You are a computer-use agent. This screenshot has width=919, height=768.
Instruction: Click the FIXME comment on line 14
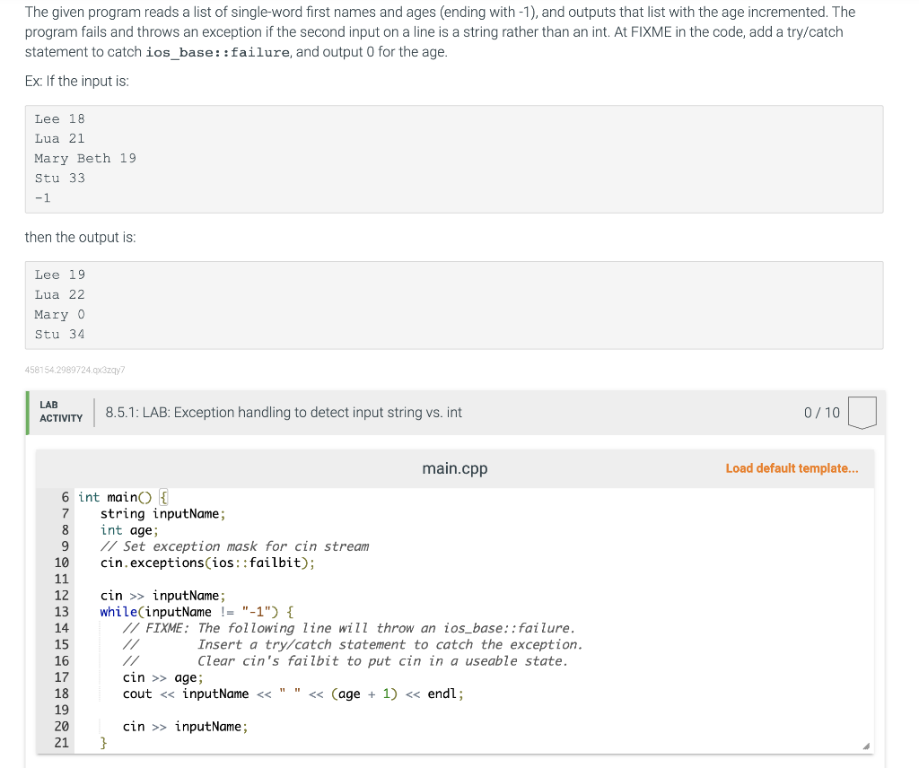[x=349, y=628]
